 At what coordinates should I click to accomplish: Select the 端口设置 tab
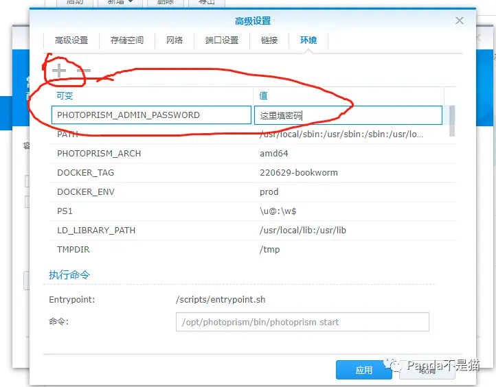click(x=222, y=40)
